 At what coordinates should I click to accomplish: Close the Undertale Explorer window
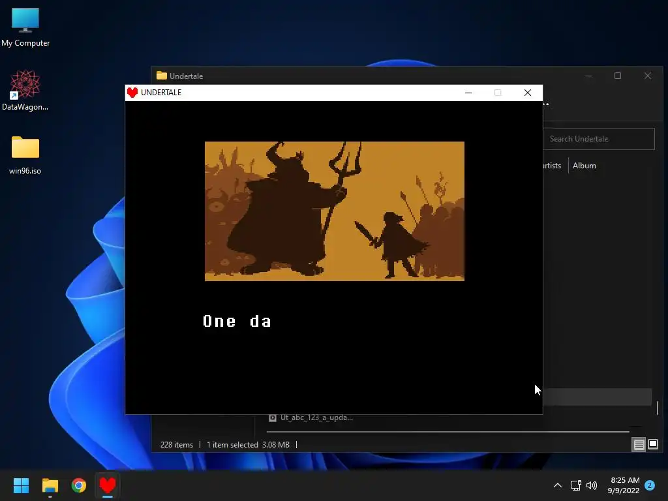coord(648,76)
